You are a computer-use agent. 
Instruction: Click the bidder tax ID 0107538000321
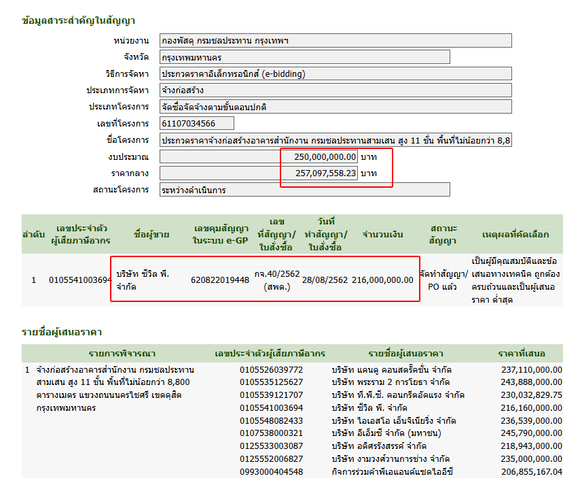pos(272,432)
